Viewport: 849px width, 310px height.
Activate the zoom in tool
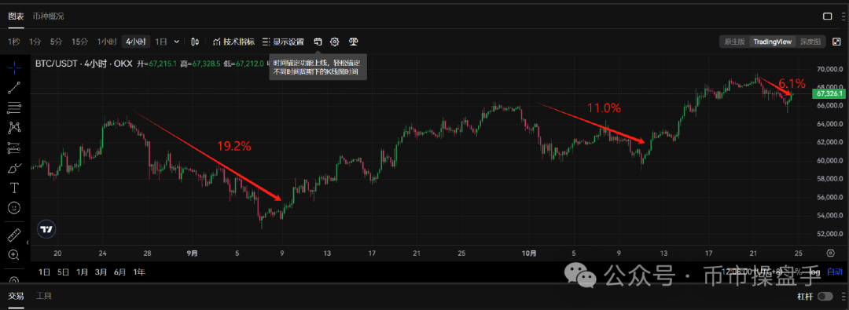point(15,255)
